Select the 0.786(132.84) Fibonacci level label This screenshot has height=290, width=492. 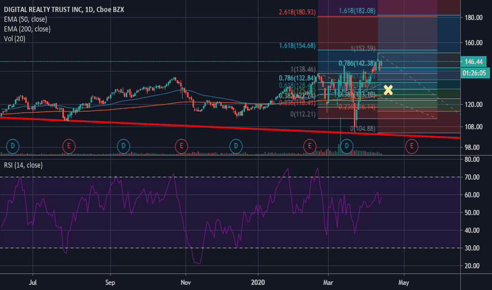pyautogui.click(x=297, y=78)
